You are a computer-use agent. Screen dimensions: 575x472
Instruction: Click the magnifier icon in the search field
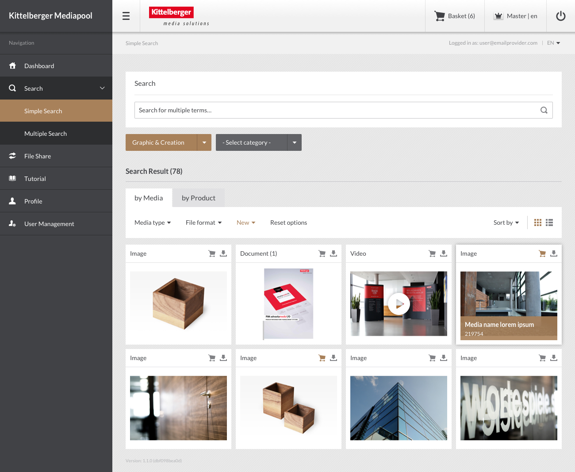point(544,110)
